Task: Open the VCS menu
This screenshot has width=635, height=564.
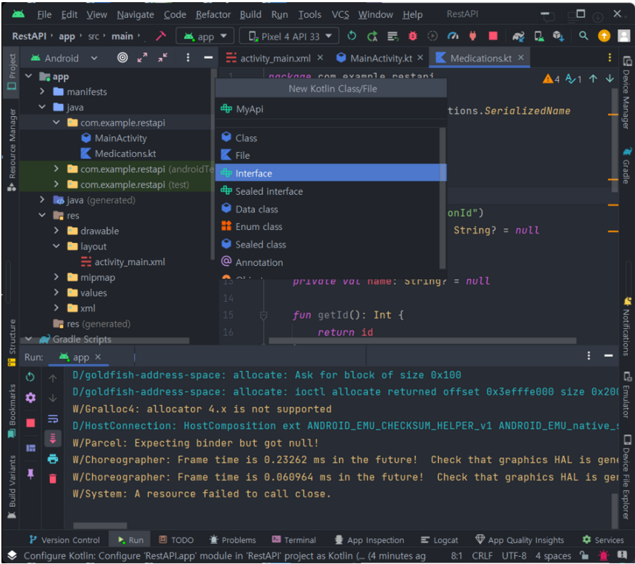Action: [340, 14]
